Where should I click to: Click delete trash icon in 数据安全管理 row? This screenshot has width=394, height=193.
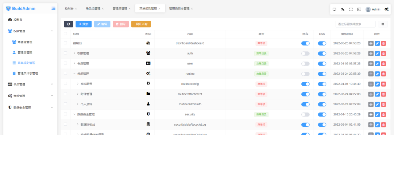click(x=383, y=114)
